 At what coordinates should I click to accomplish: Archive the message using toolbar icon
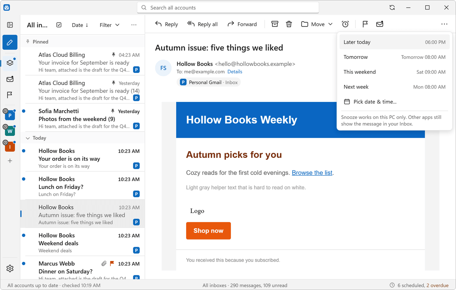click(275, 24)
